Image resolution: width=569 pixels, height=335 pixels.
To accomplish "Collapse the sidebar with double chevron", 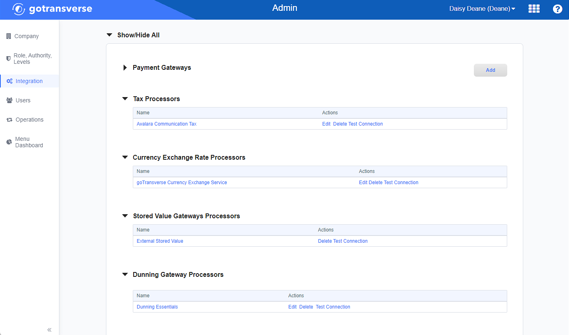I will click(x=49, y=330).
